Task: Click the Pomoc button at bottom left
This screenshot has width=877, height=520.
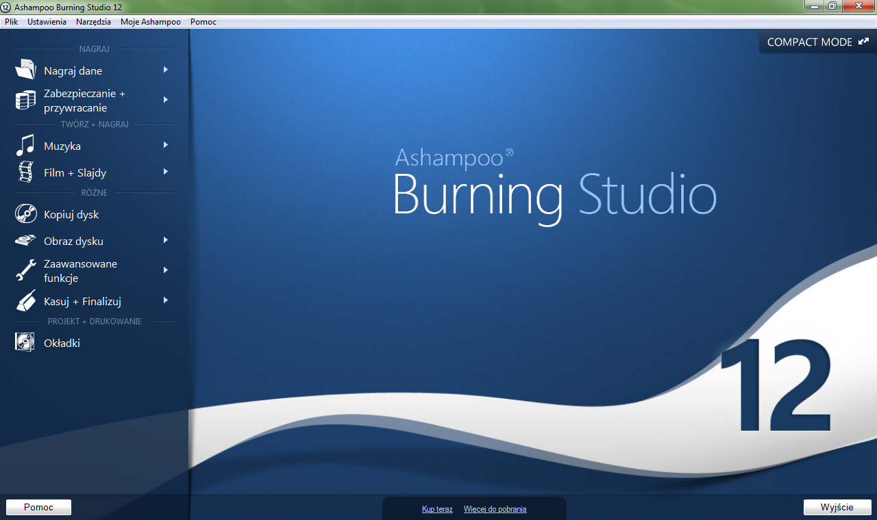Action: point(38,507)
